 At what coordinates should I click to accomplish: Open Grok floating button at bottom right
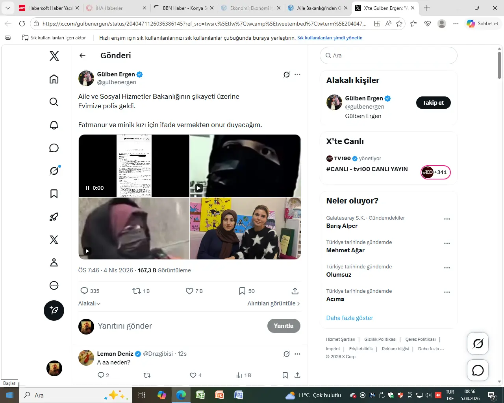pos(478,344)
